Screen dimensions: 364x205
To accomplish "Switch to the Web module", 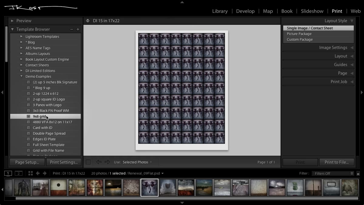I will coord(356,11).
